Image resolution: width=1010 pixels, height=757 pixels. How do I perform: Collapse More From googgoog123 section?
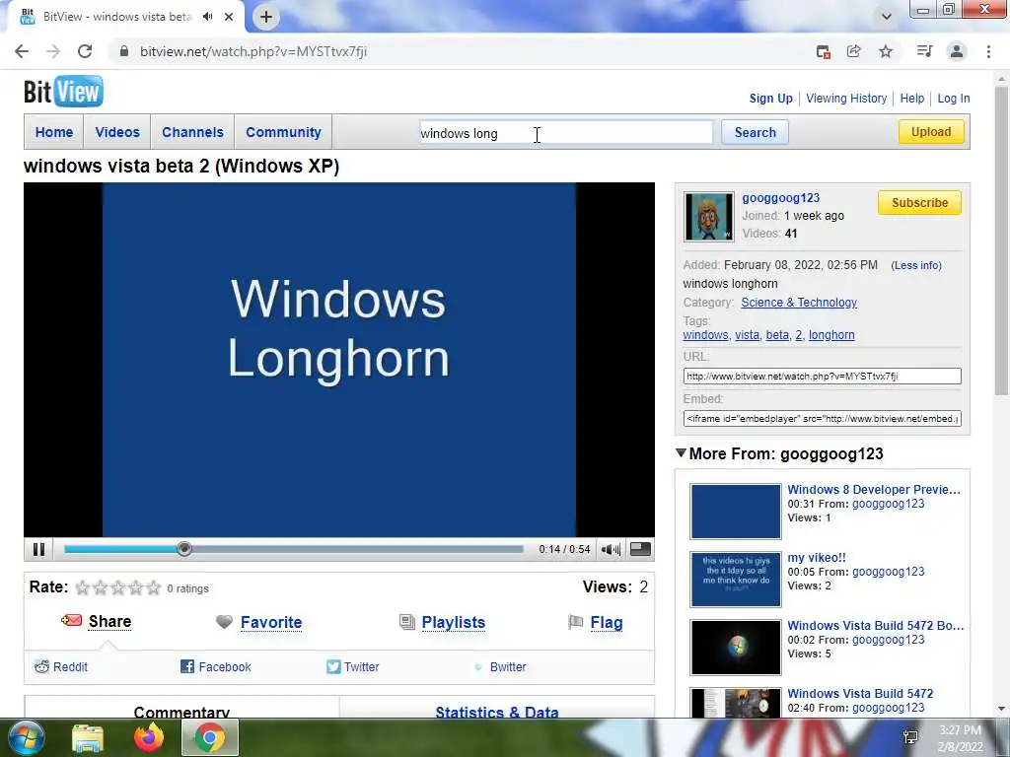point(681,453)
